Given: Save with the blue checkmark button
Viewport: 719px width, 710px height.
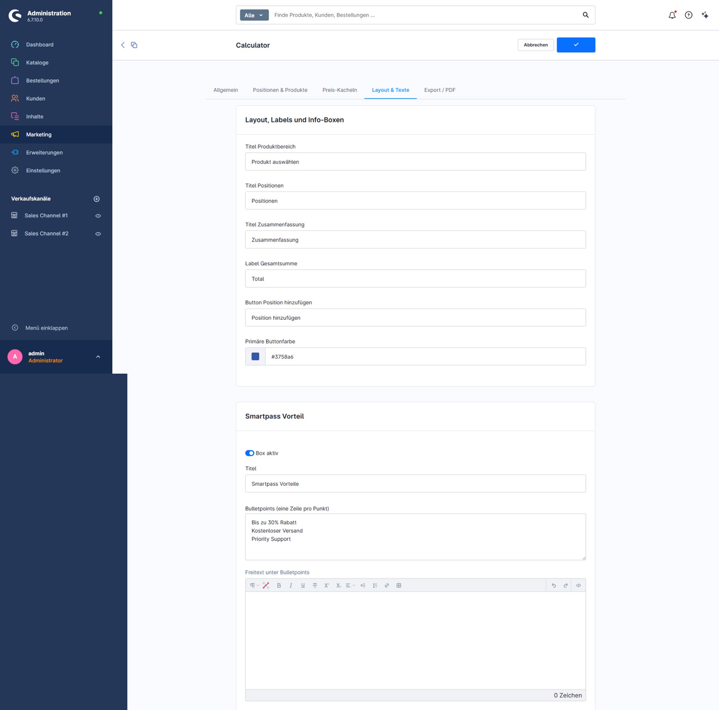Looking at the screenshot, I should tap(576, 45).
